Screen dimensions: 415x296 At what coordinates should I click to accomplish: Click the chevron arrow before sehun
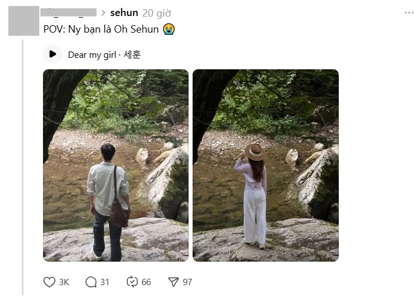pyautogui.click(x=103, y=13)
